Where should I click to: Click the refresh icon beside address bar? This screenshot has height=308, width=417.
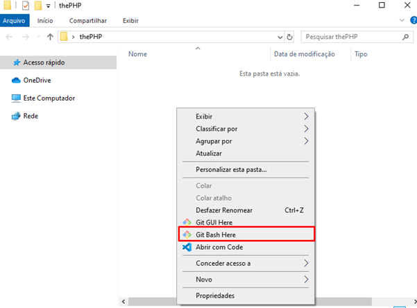(289, 37)
